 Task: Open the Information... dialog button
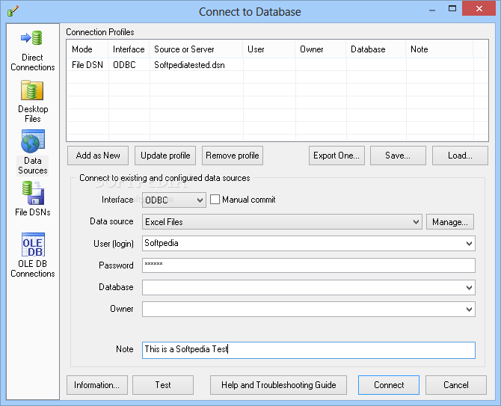(x=96, y=385)
